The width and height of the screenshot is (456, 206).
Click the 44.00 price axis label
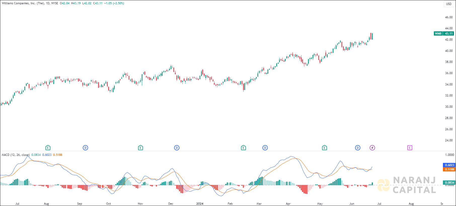[449, 28]
